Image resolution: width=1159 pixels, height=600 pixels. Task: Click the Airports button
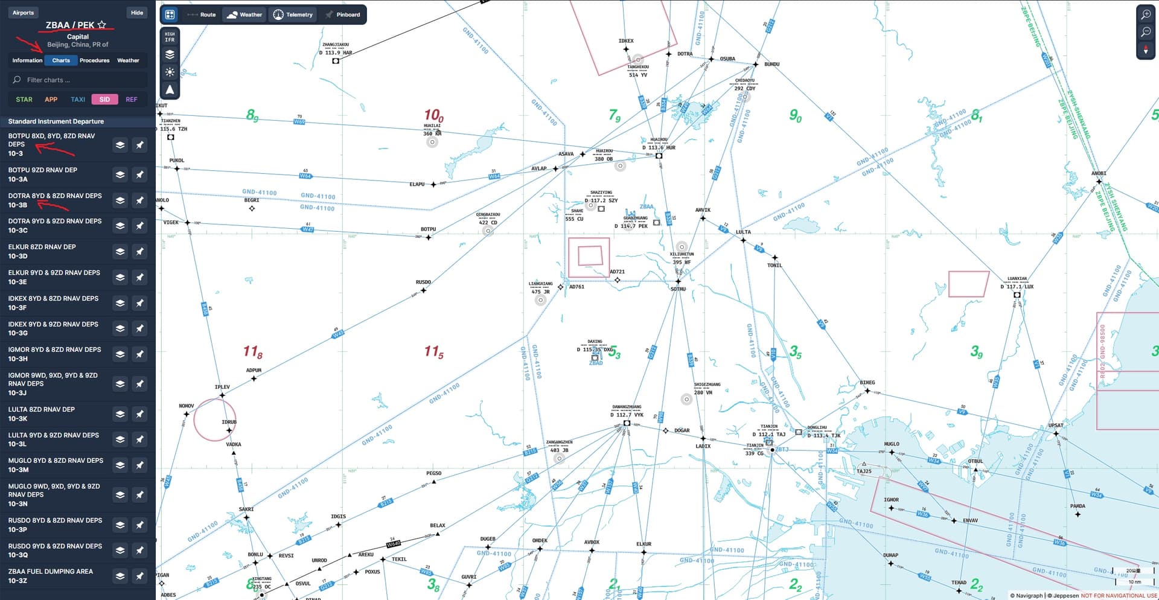tap(24, 13)
